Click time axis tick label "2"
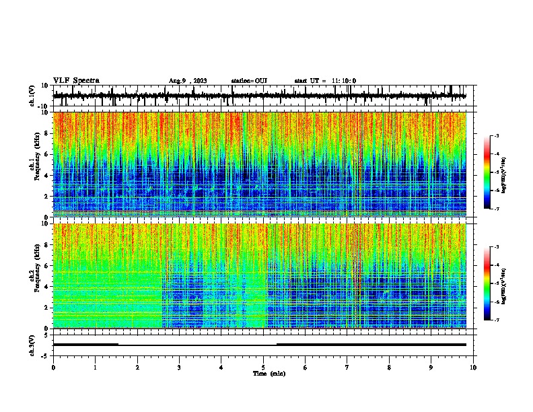The image size is (533, 412). [137, 368]
